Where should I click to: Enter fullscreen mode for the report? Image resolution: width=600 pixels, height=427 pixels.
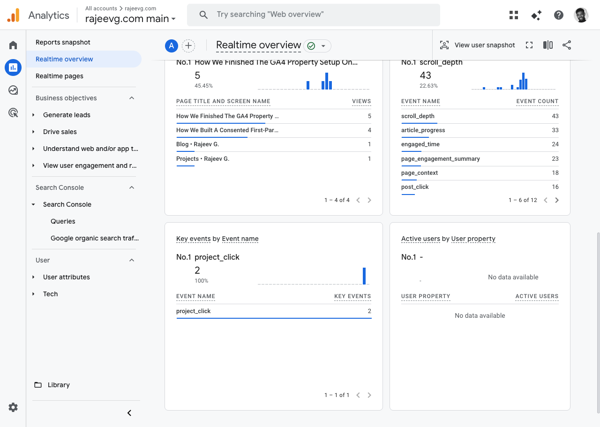pos(529,45)
